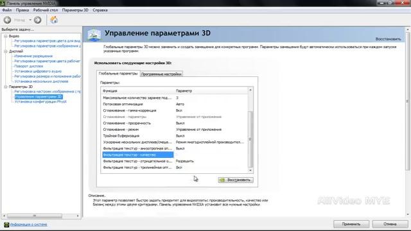Viewport: 411px width, 231px height.
Task: Click the scroll-down arrow of settings list
Action: [x=250, y=170]
